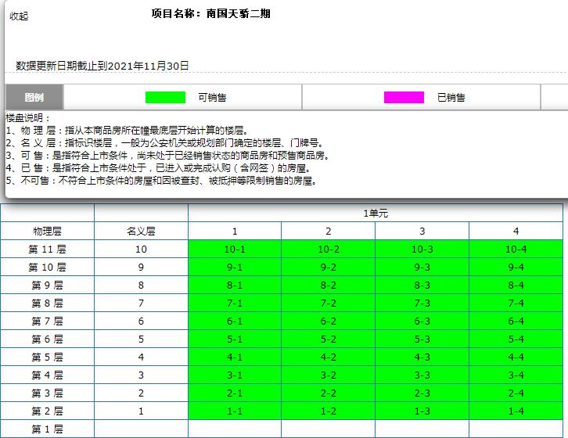Click cell 7-1
This screenshot has height=438, width=568.
(235, 303)
